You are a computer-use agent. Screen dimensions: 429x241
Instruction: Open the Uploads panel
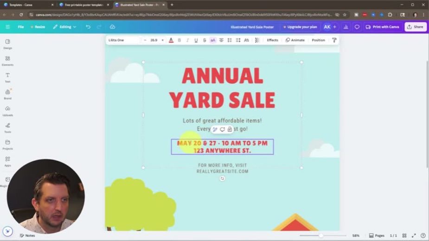pyautogui.click(x=8, y=111)
